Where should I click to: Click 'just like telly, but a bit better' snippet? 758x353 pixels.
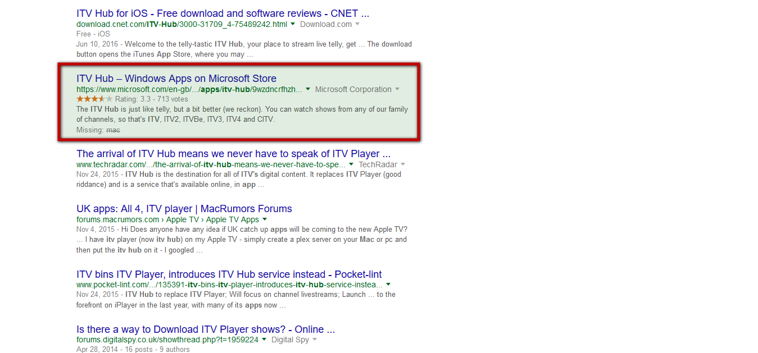tap(242, 114)
